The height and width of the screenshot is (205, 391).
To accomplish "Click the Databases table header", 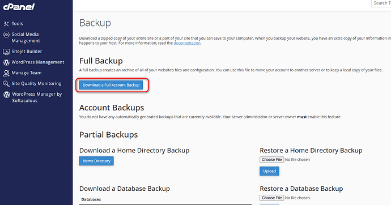I will [91, 199].
